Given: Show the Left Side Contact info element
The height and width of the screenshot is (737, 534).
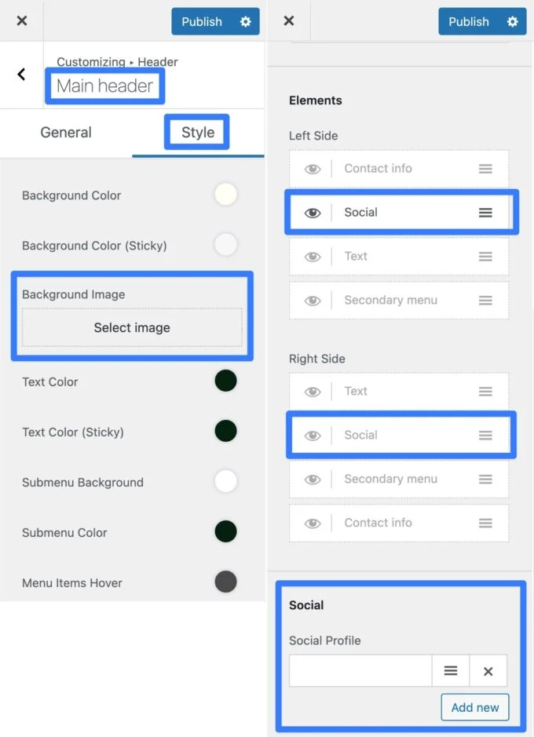Looking at the screenshot, I should pyautogui.click(x=313, y=169).
